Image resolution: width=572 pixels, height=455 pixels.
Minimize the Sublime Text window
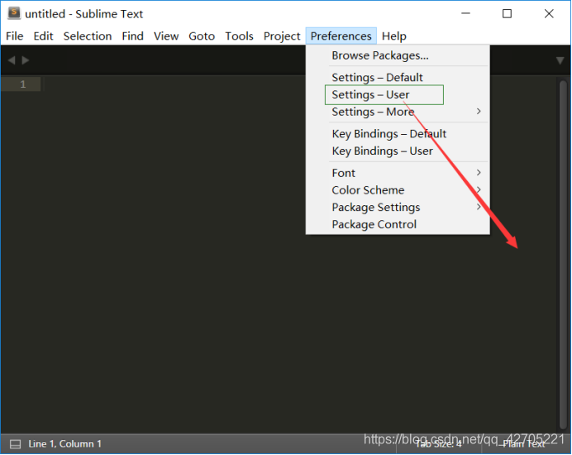[x=465, y=13]
